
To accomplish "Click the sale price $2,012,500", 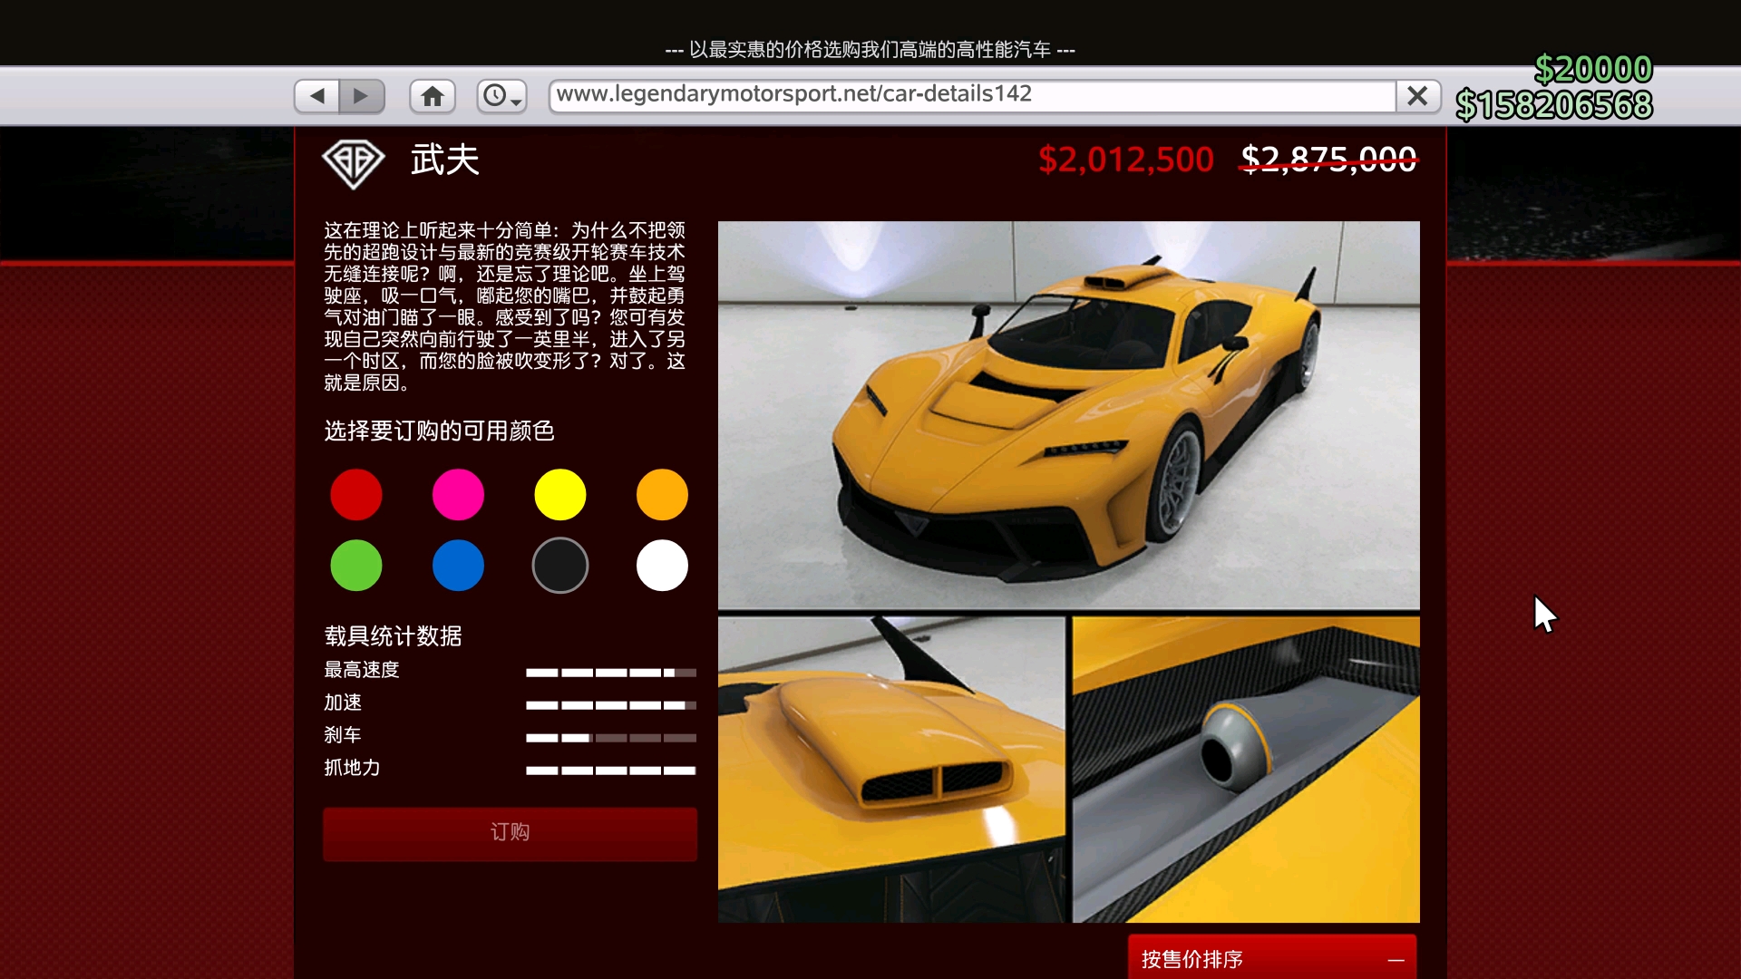I will pos(1125,160).
